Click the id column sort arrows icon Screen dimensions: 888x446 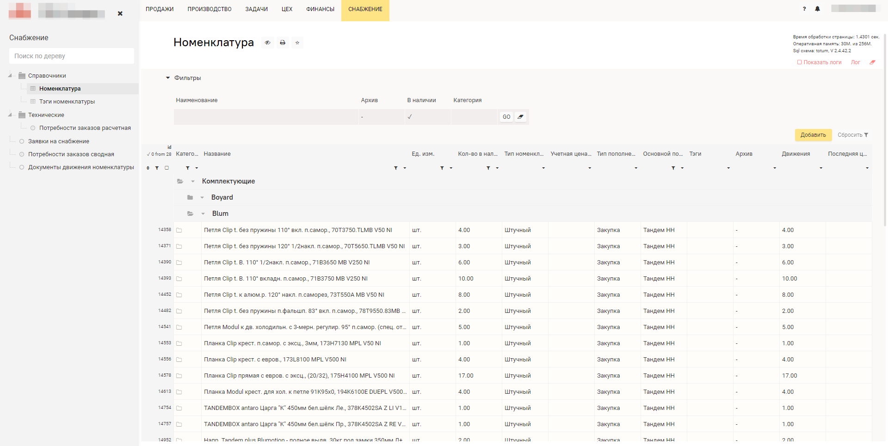click(148, 168)
